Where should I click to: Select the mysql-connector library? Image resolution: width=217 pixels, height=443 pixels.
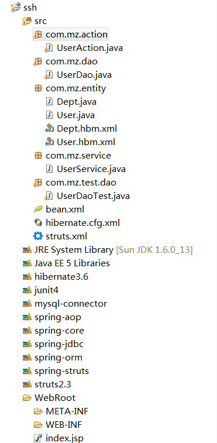click(x=71, y=304)
